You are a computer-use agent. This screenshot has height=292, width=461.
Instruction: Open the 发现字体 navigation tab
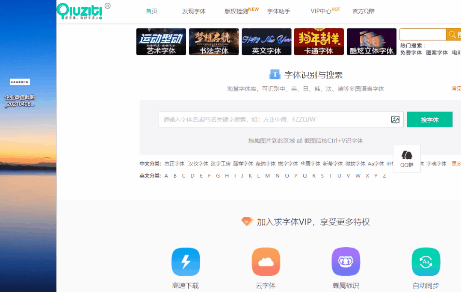pos(194,11)
